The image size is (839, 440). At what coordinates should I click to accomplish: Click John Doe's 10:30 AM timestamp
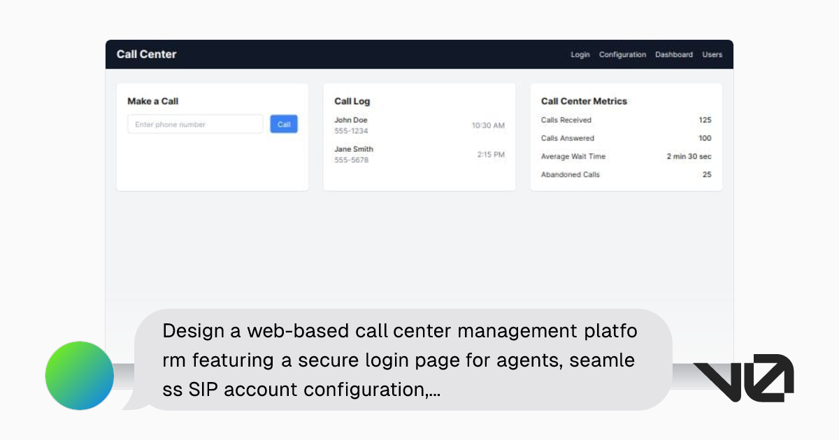[489, 126]
